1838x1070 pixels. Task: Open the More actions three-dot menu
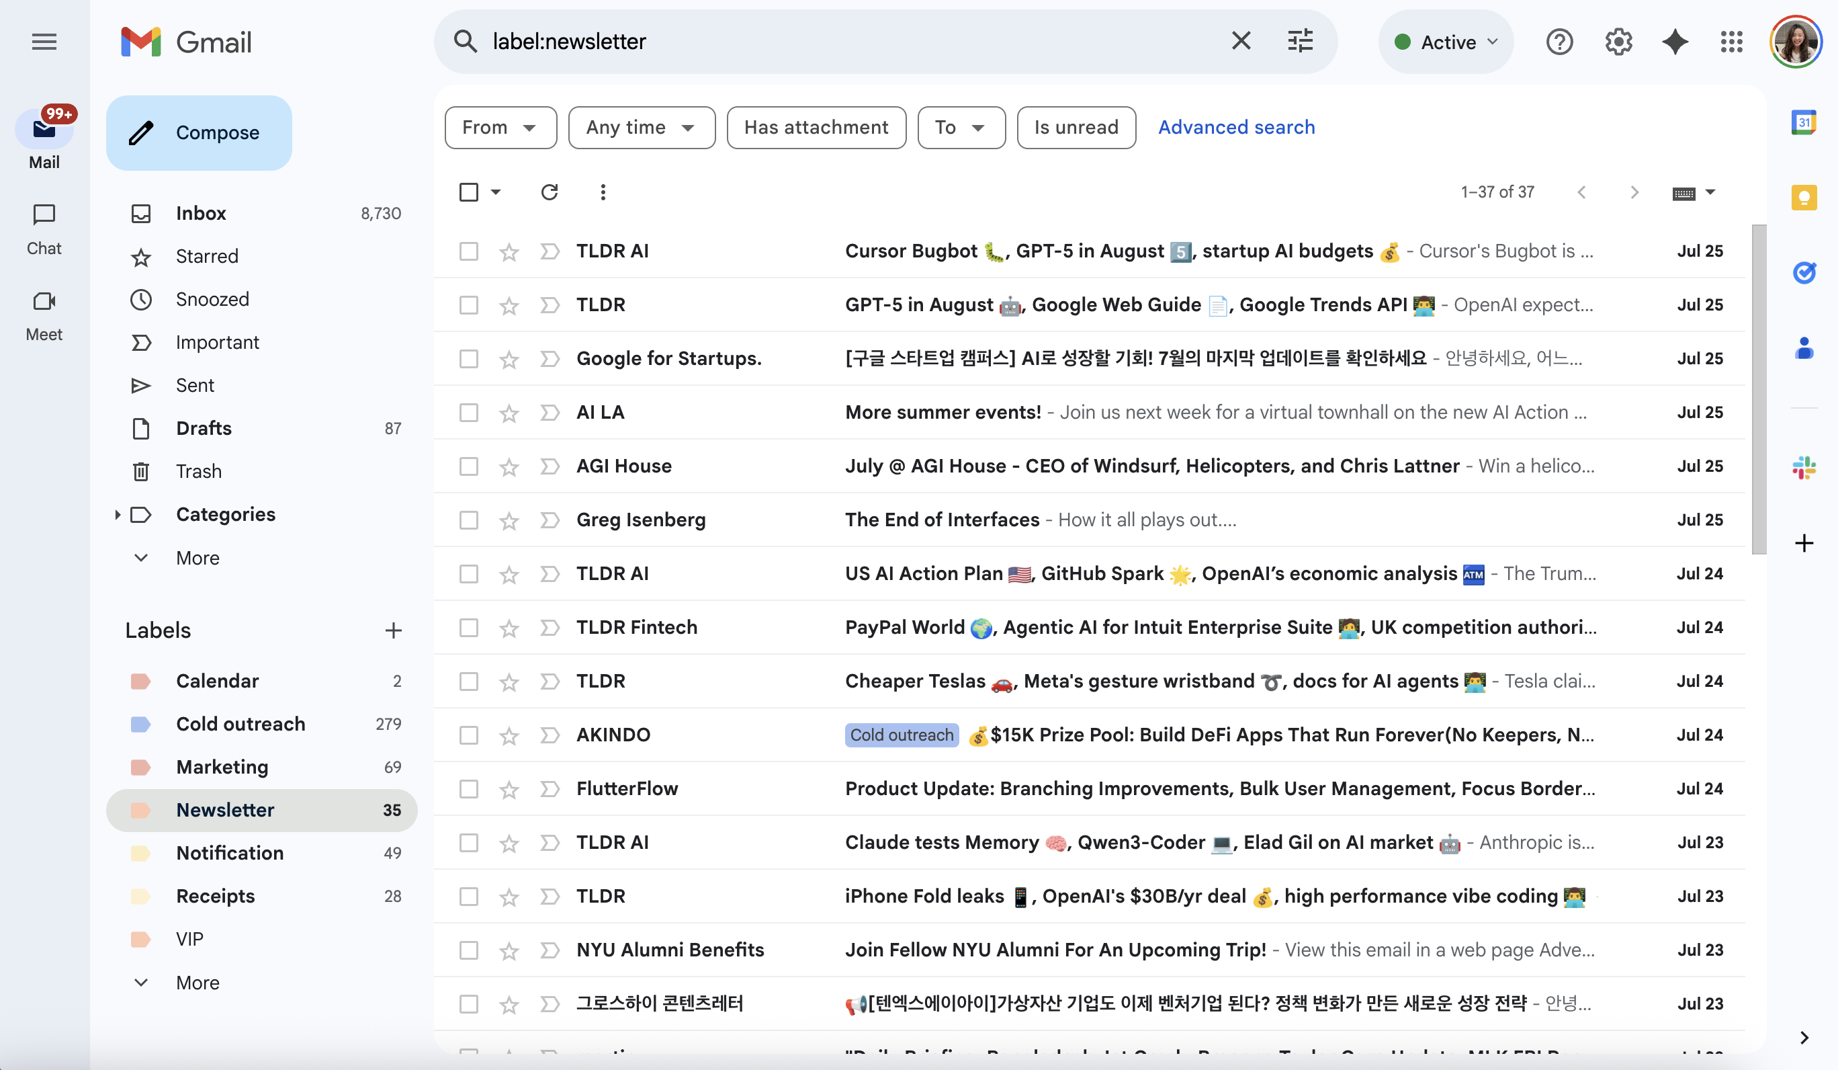603,192
